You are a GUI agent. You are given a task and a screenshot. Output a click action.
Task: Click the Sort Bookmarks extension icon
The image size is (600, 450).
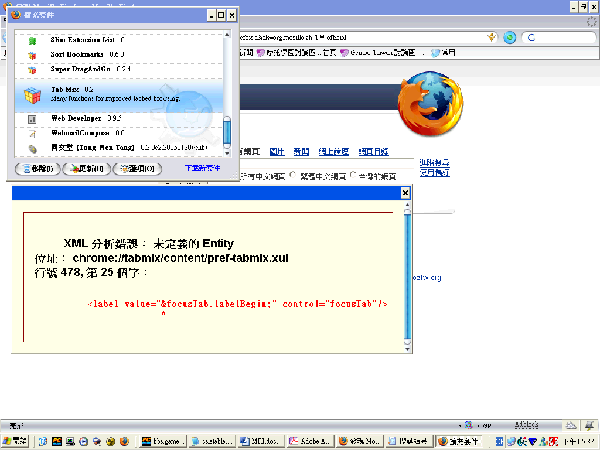[32, 55]
